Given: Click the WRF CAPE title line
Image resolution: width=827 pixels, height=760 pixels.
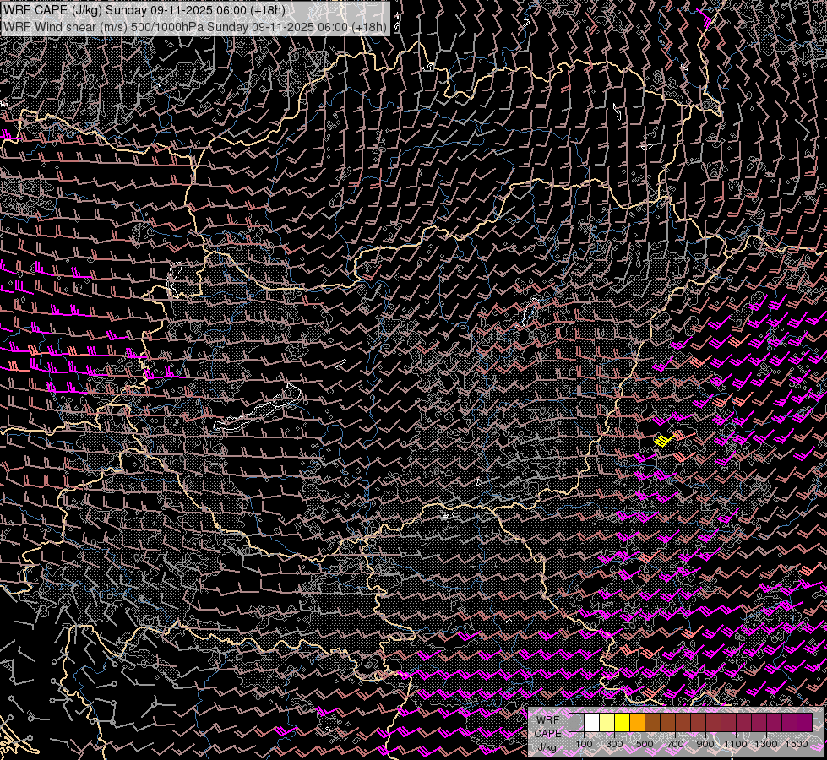Looking at the screenshot, I should [x=144, y=11].
